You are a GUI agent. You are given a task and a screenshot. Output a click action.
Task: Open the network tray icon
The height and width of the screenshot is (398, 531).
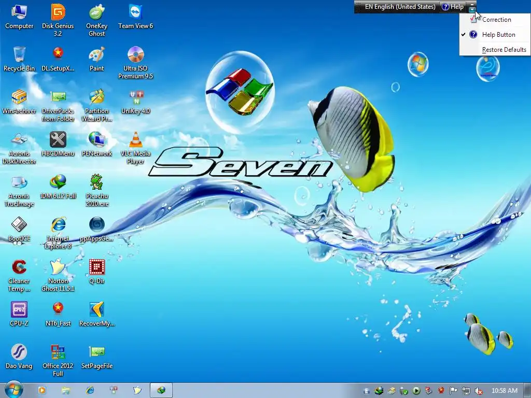tap(466, 391)
